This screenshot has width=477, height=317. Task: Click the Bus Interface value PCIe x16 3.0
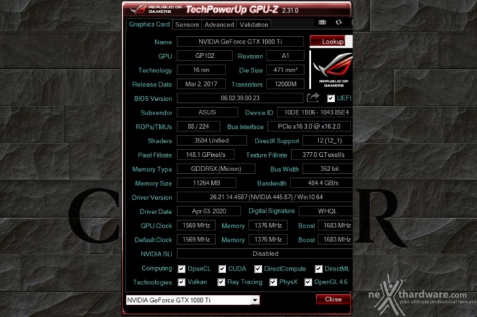(x=309, y=126)
